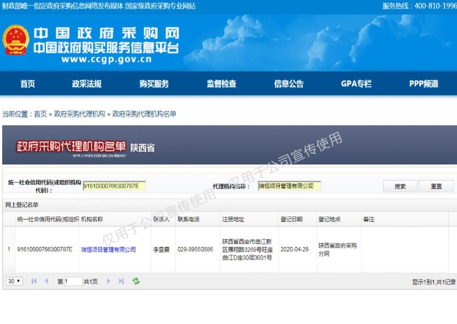
Task: Refresh the results with the green refresh icon
Action: click(135, 281)
